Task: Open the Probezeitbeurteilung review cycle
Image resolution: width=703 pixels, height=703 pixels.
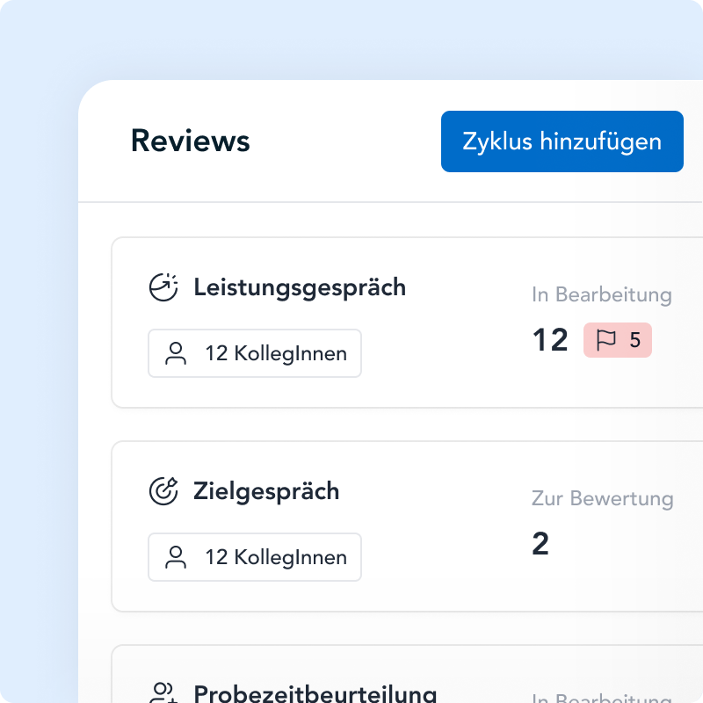Action: click(315, 693)
